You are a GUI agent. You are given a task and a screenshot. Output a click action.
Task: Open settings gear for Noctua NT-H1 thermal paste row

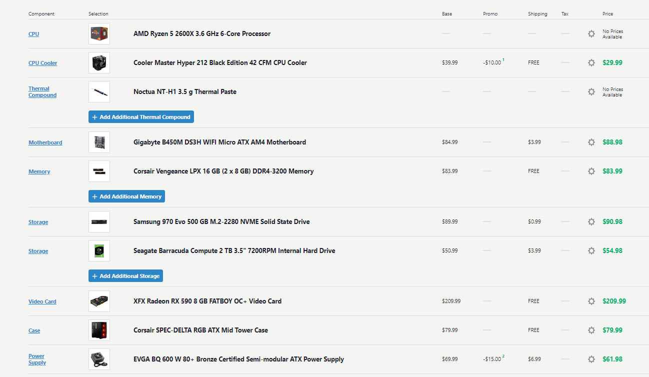591,92
